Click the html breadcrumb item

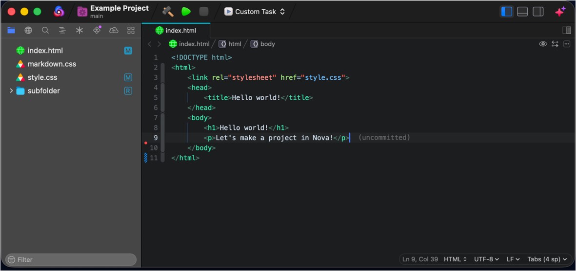pyautogui.click(x=230, y=44)
